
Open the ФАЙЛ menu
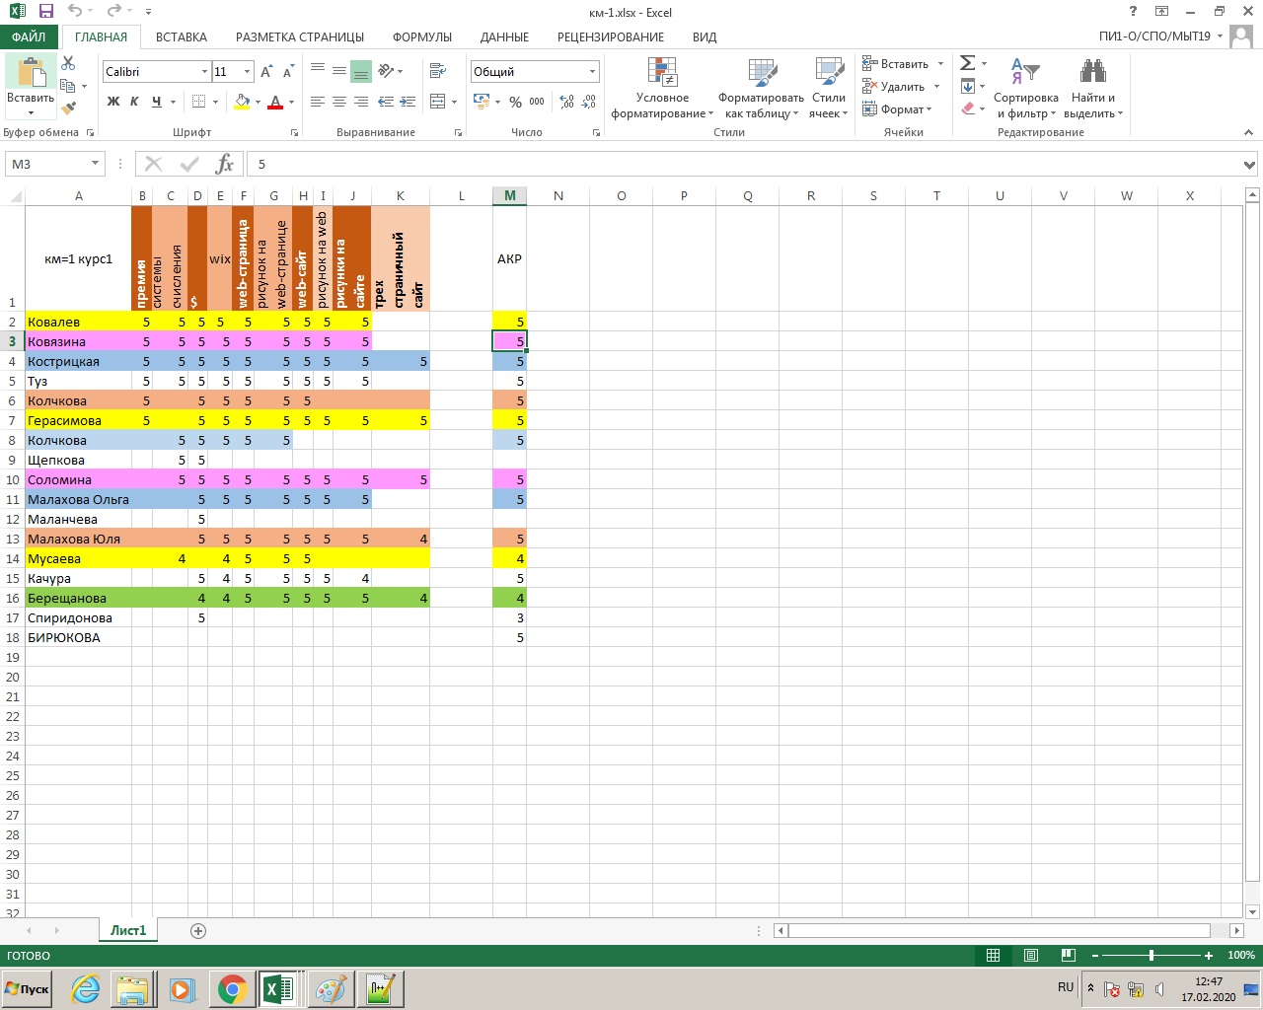(29, 36)
